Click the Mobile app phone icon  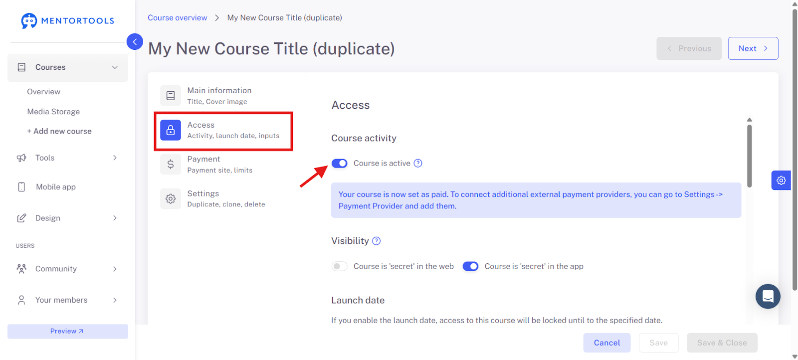coord(21,187)
